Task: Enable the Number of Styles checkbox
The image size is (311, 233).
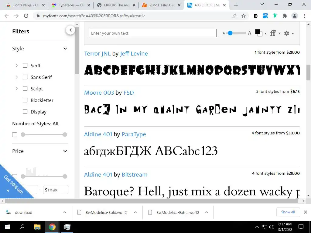Action: [15, 135]
